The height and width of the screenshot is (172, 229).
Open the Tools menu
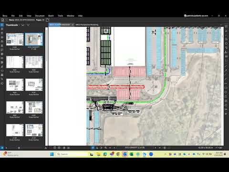coord(60,16)
